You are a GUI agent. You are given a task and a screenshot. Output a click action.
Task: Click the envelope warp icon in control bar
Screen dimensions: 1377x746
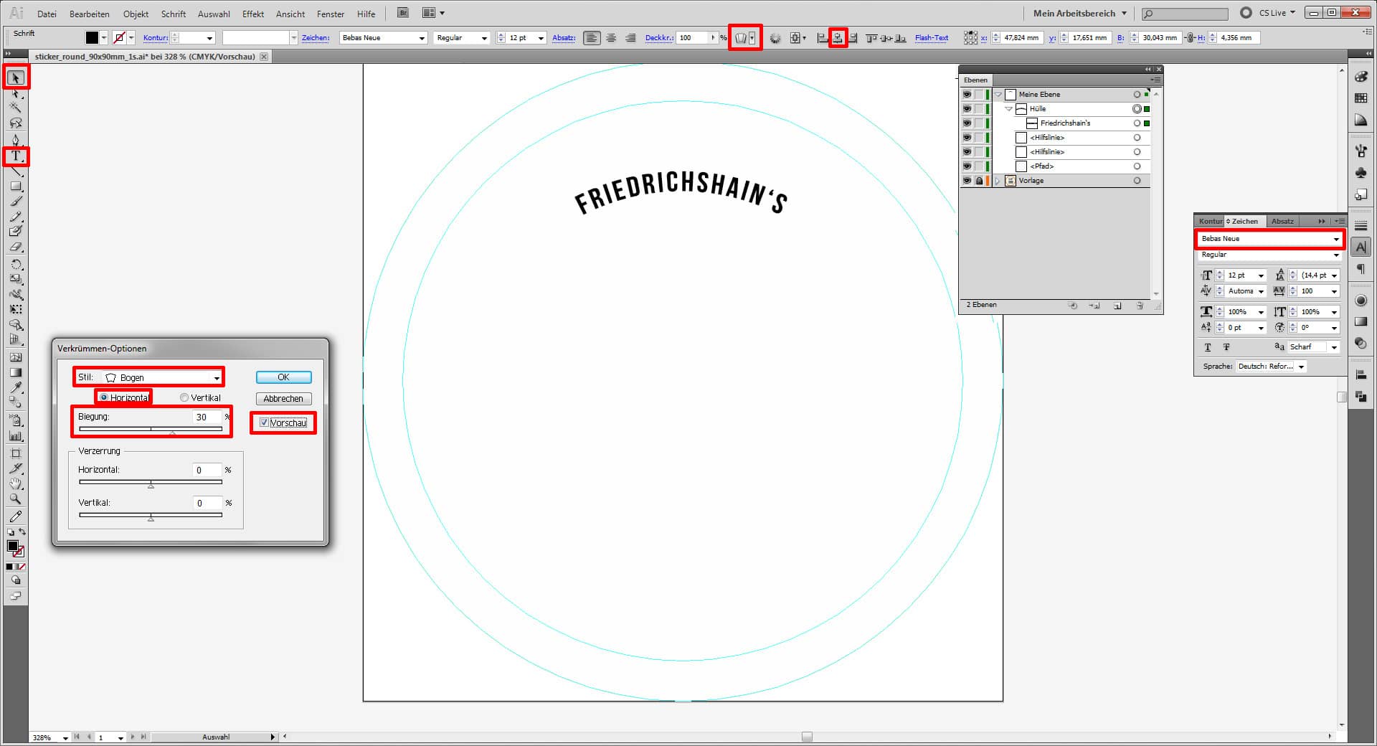tap(741, 38)
